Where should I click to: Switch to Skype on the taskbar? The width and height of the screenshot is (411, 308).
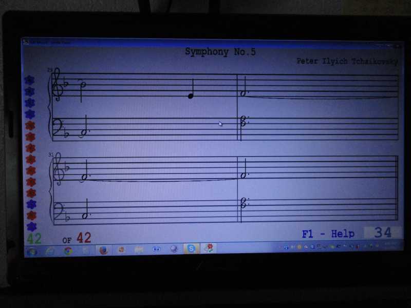[191, 248]
